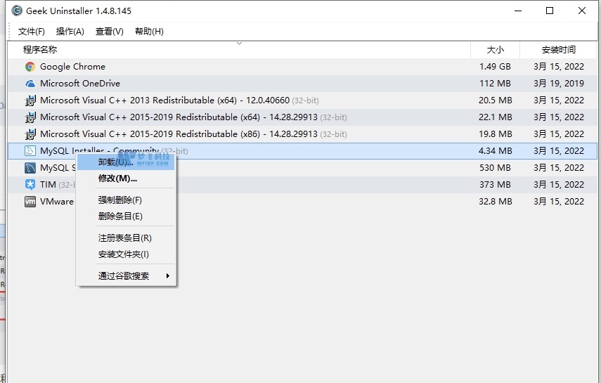Choose 修改(M)... from context menu
The height and width of the screenshot is (383, 601).
tap(126, 178)
